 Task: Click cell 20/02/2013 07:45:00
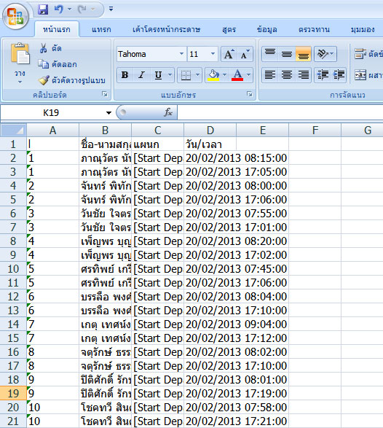(x=236, y=269)
